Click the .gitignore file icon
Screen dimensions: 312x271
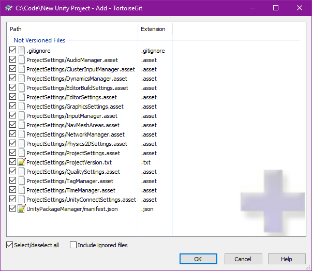click(22, 50)
